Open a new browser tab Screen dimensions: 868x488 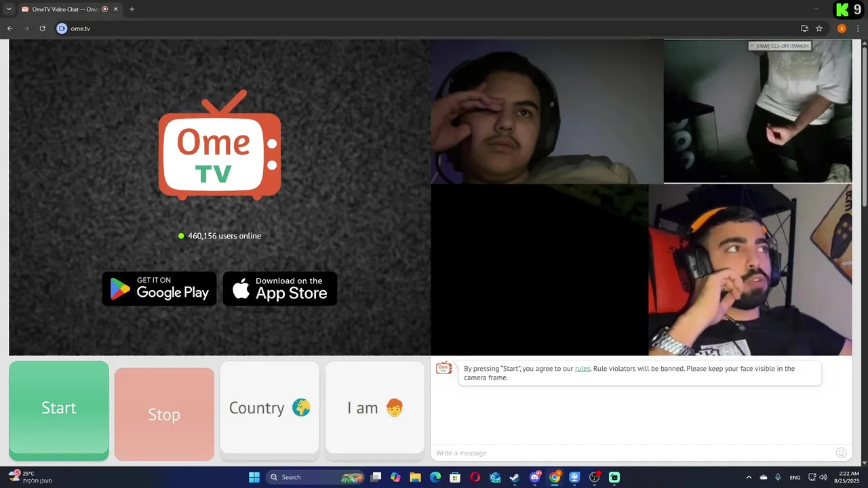point(132,9)
